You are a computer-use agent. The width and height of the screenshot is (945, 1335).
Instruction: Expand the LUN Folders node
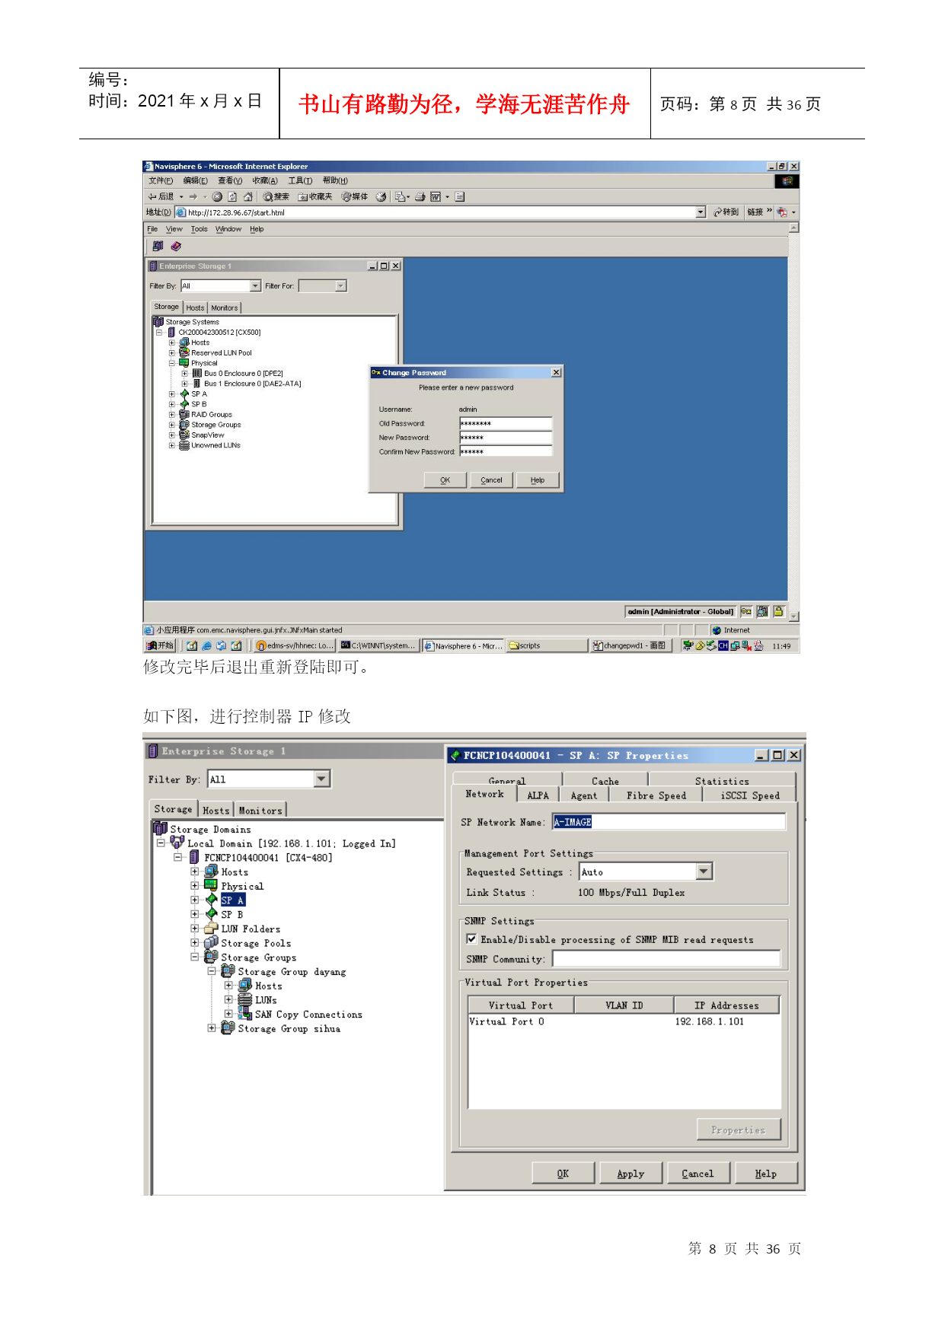[194, 928]
